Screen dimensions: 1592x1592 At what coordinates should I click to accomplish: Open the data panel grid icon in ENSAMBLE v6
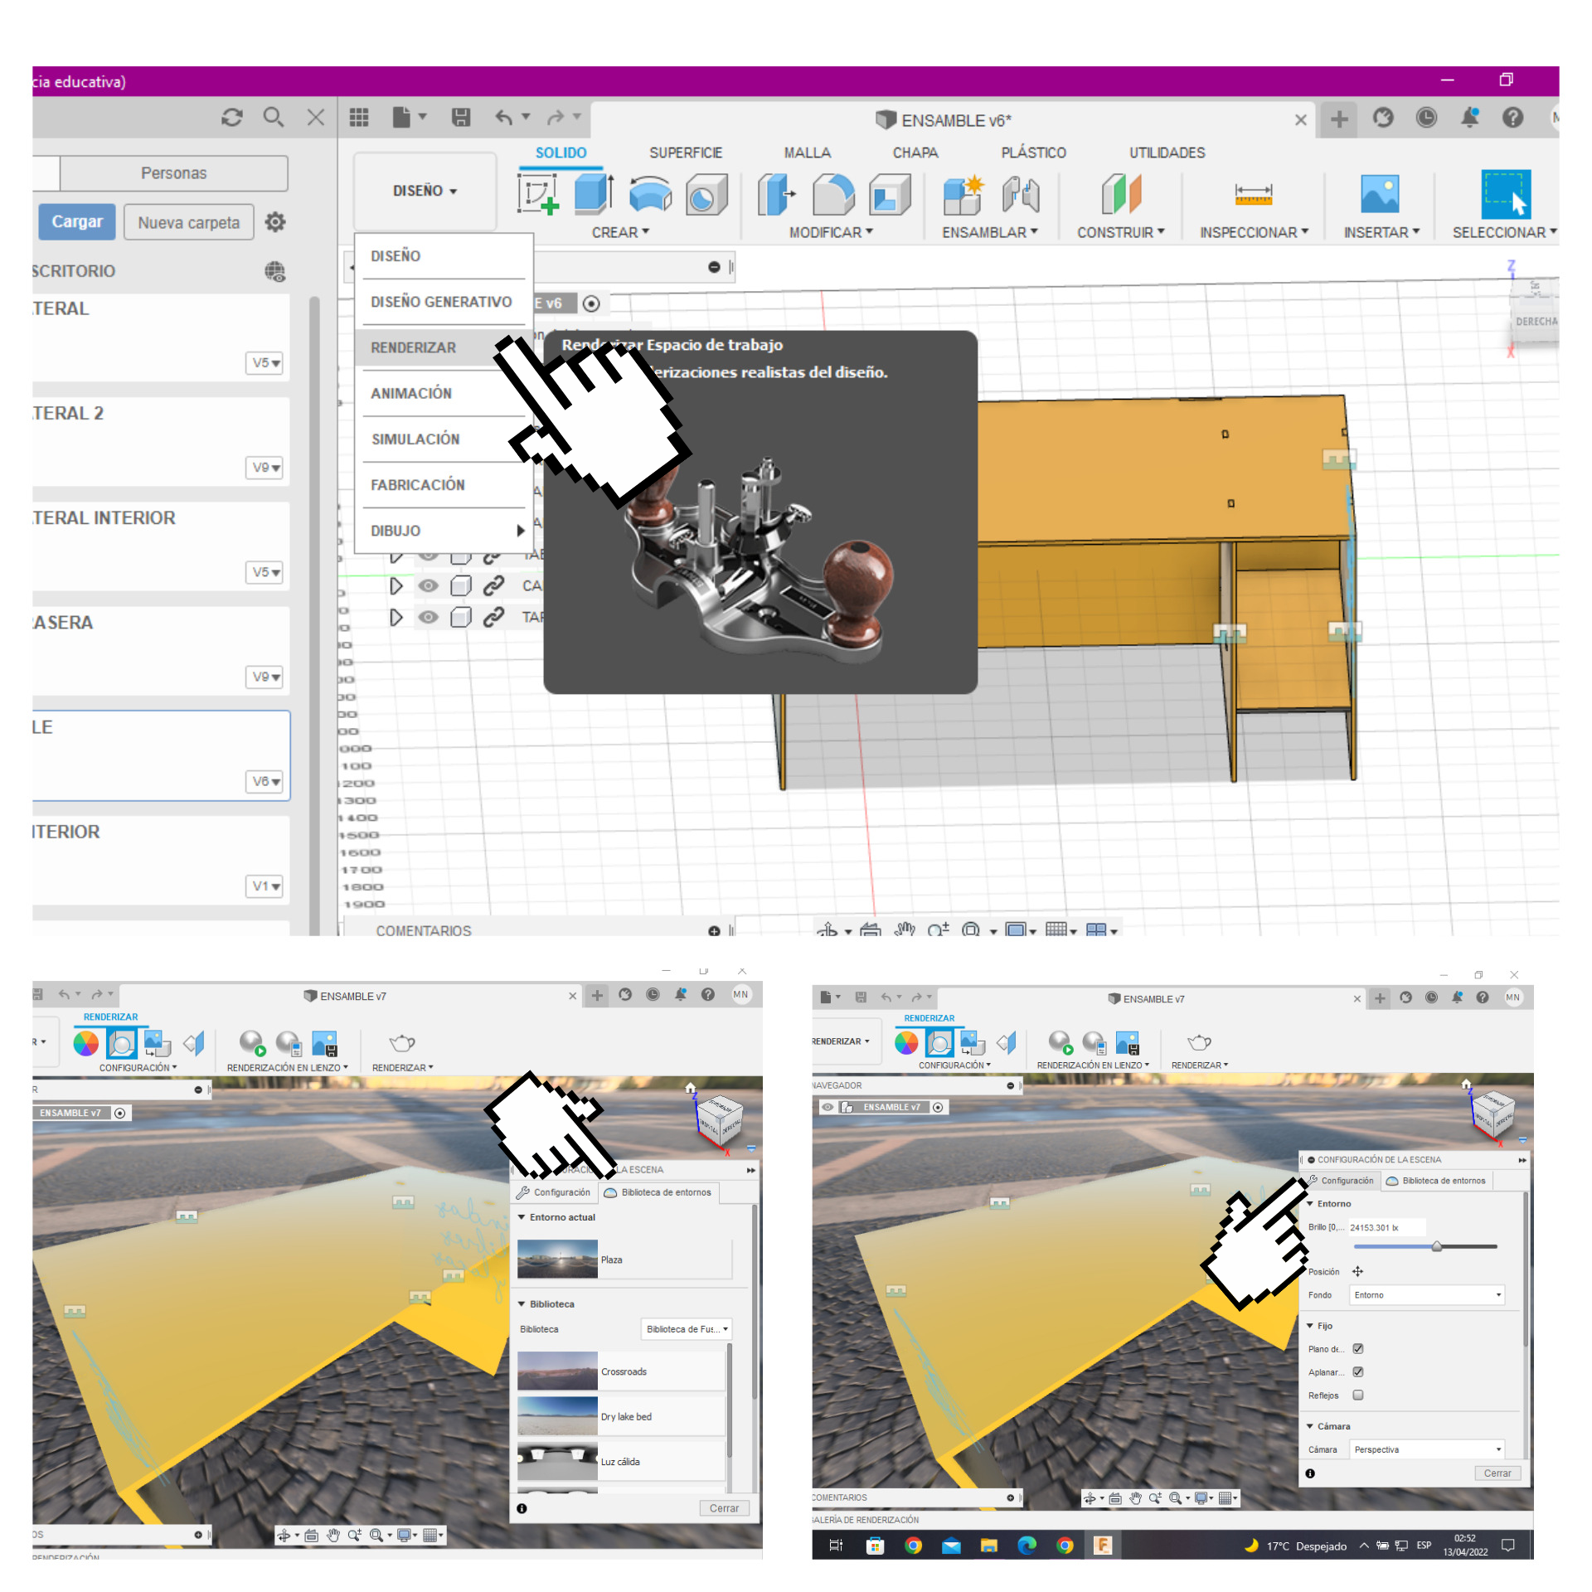358,117
